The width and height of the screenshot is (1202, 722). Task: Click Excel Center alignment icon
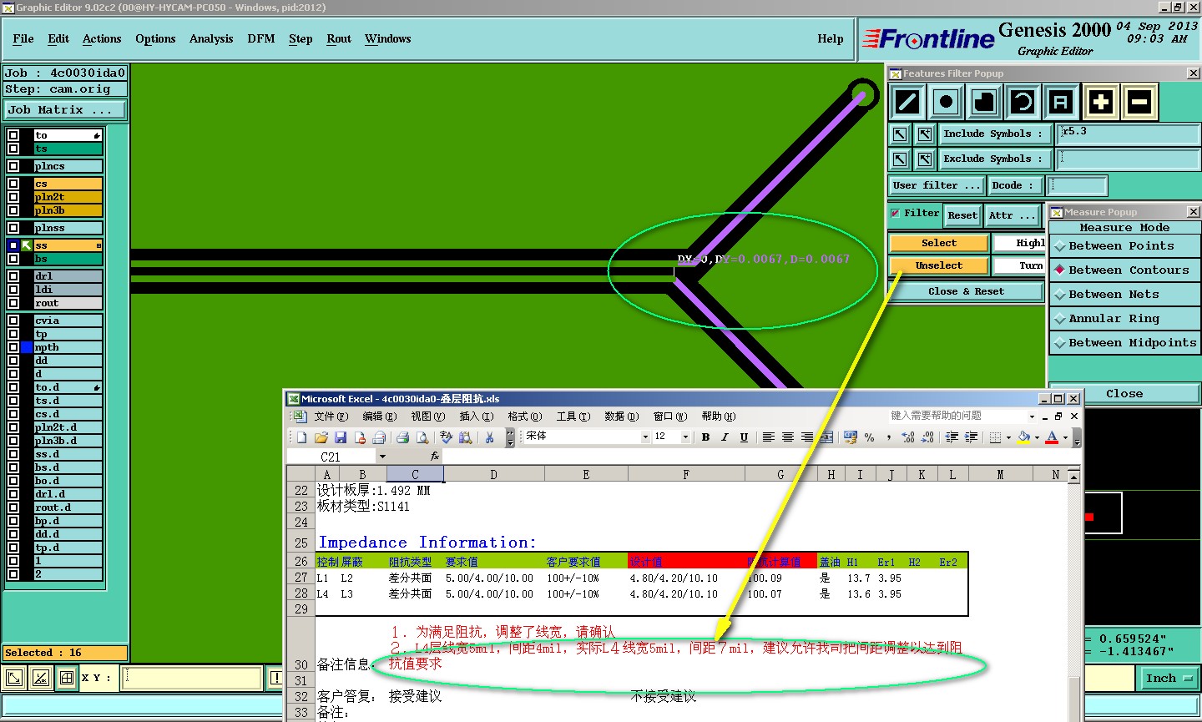pos(787,437)
